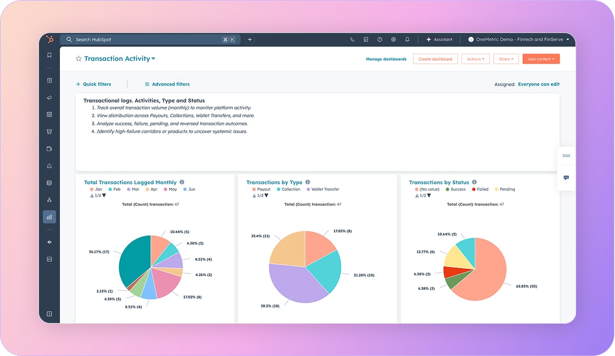Open the Reporting bar chart sidebar icon
615x356 pixels.
click(x=49, y=217)
